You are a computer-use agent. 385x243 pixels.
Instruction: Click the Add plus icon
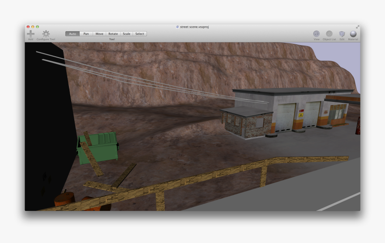coord(30,34)
